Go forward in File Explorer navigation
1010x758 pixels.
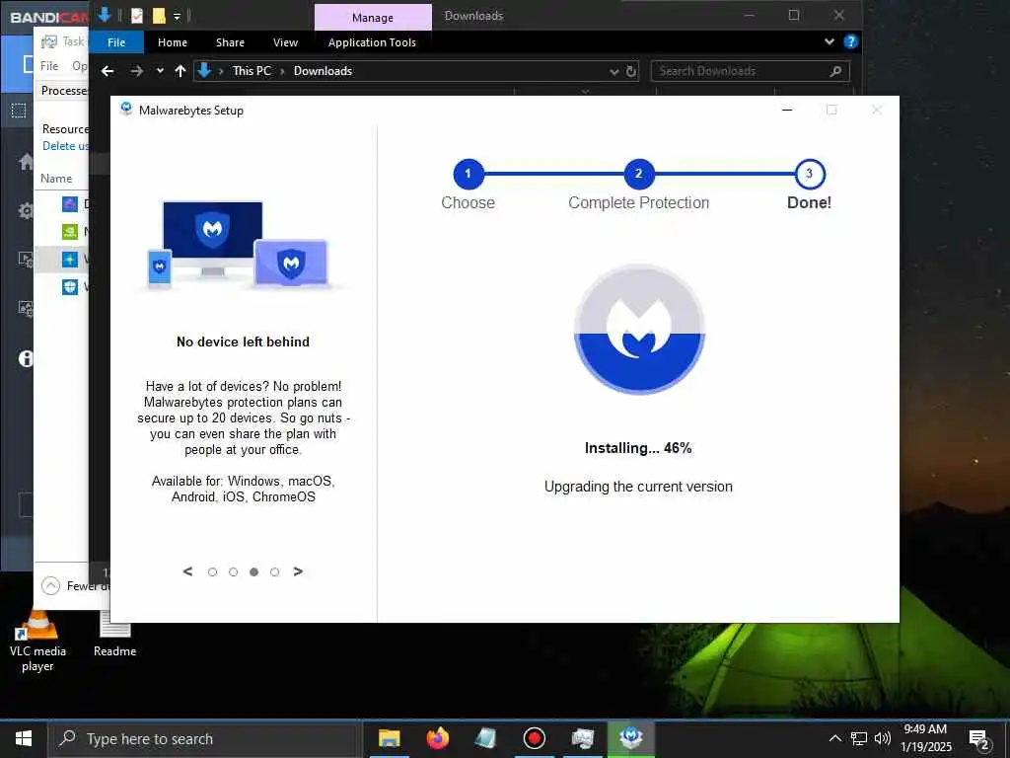(x=136, y=71)
